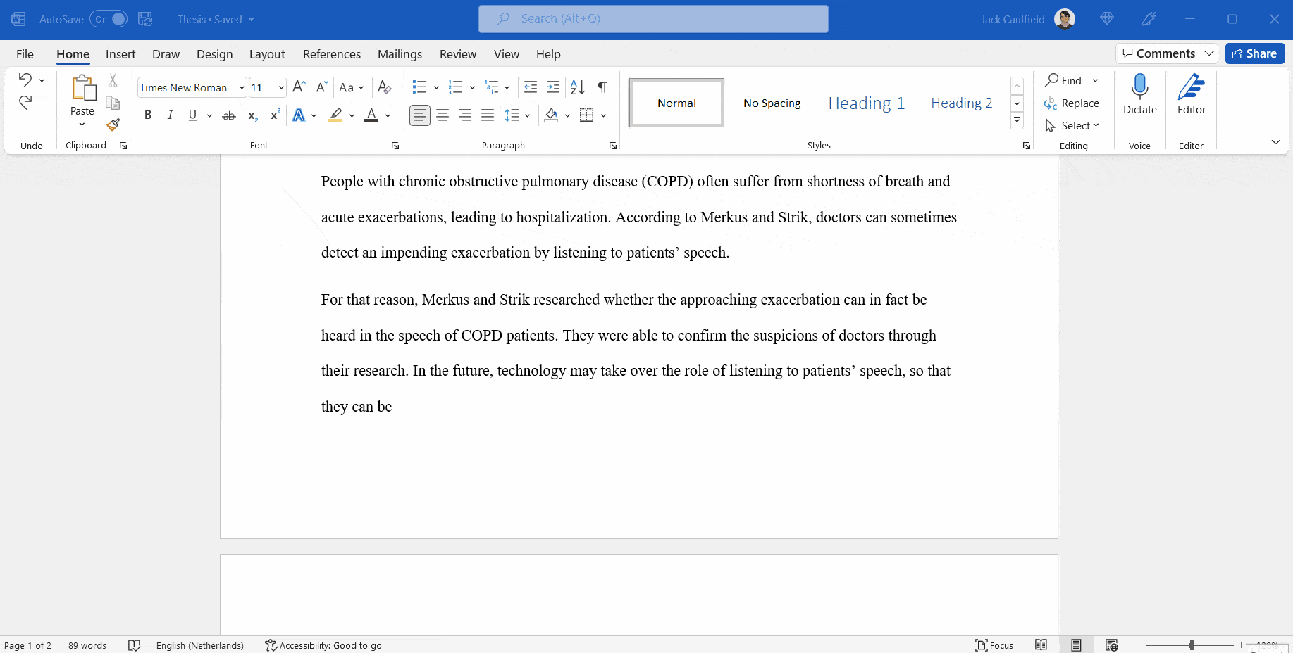The height and width of the screenshot is (653, 1293).
Task: Click the Share button
Action: click(x=1254, y=53)
